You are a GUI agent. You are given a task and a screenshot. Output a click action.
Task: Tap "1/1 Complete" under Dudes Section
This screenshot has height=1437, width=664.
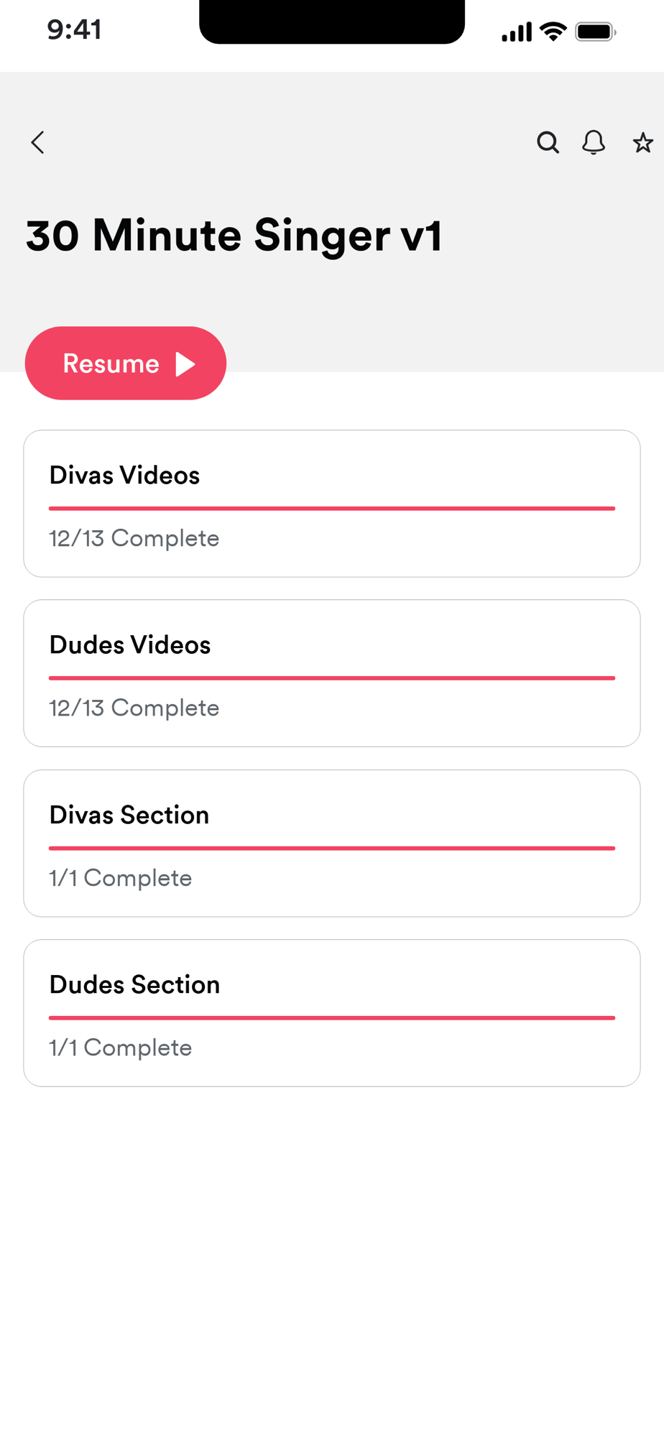pyautogui.click(x=121, y=1048)
